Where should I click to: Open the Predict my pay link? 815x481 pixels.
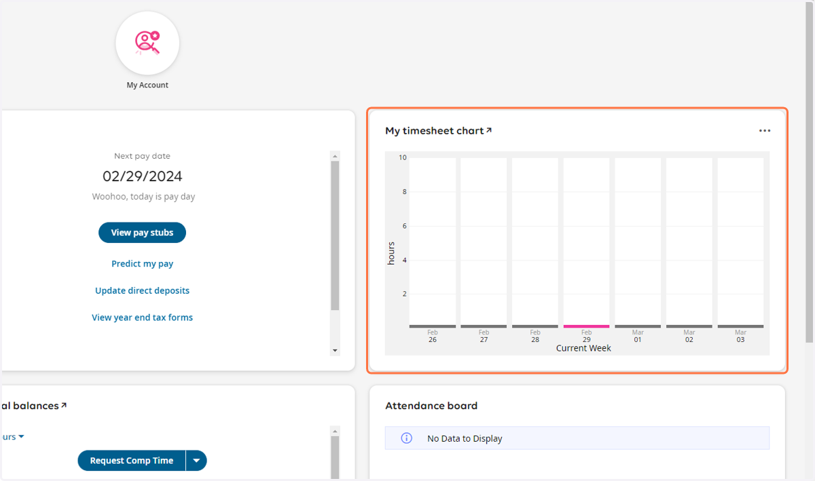click(x=142, y=263)
